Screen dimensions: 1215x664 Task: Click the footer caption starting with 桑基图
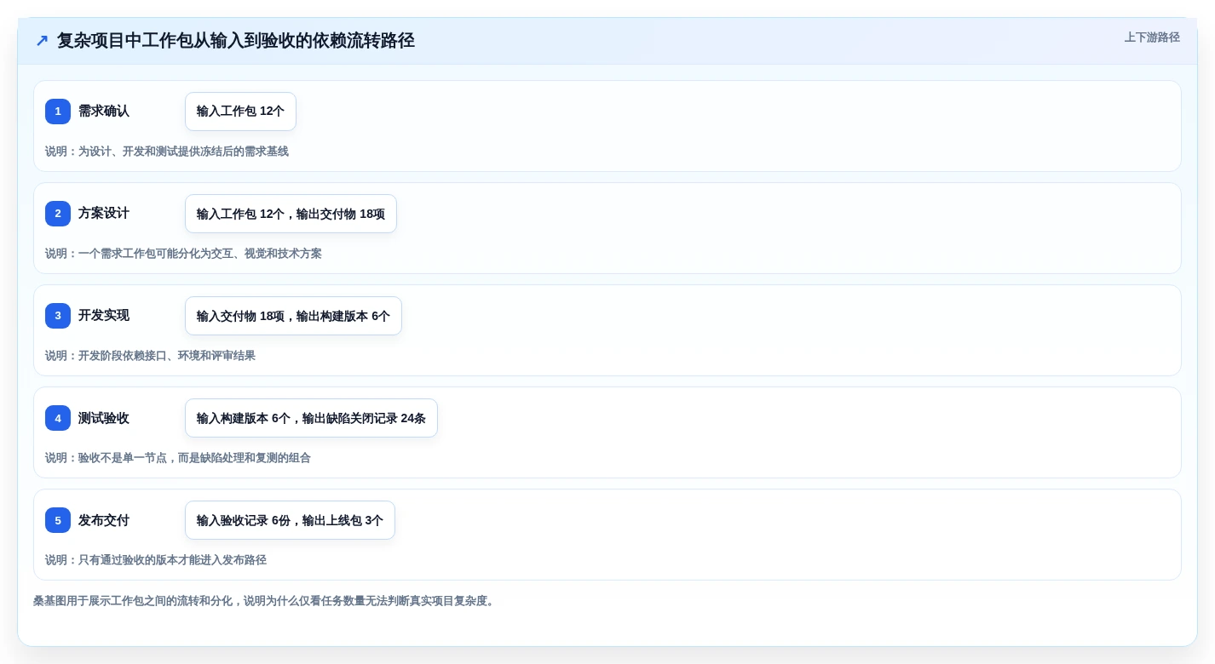266,601
